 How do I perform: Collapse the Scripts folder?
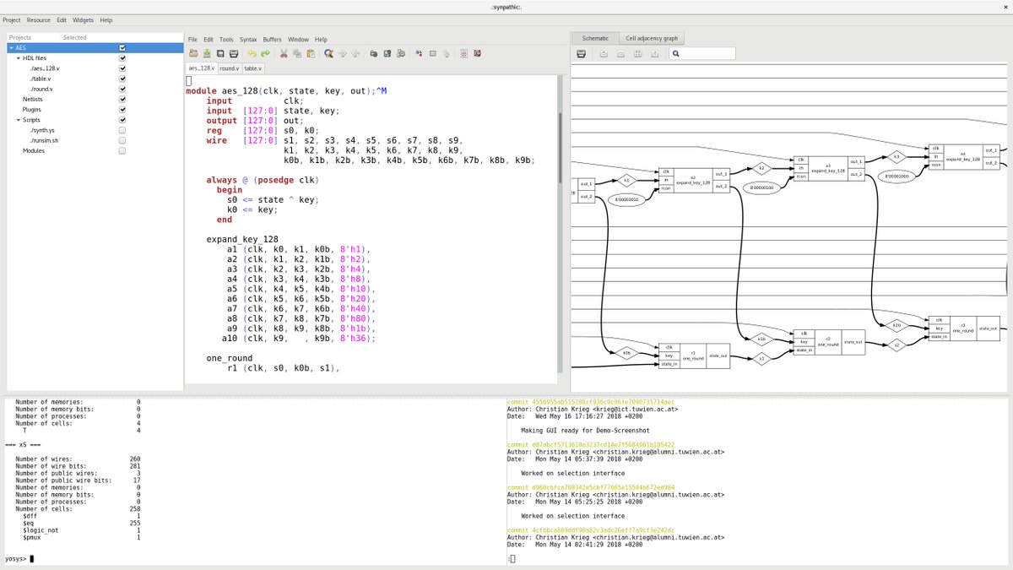point(19,120)
